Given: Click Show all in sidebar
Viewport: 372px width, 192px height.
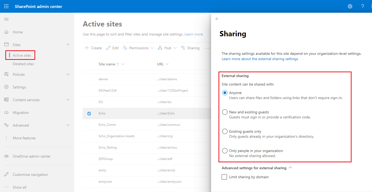Looking at the screenshot, I should pos(20,187).
